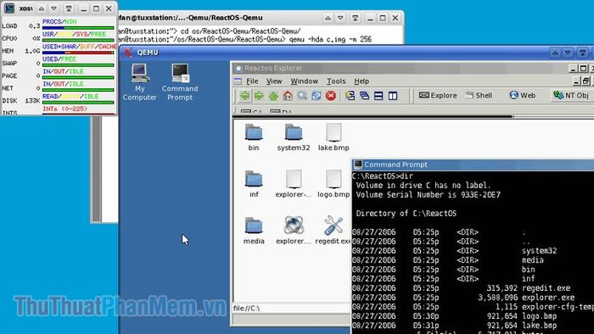The image size is (594, 334).
Task: Click the SWAP label in xosview
Action: [x=9, y=64]
